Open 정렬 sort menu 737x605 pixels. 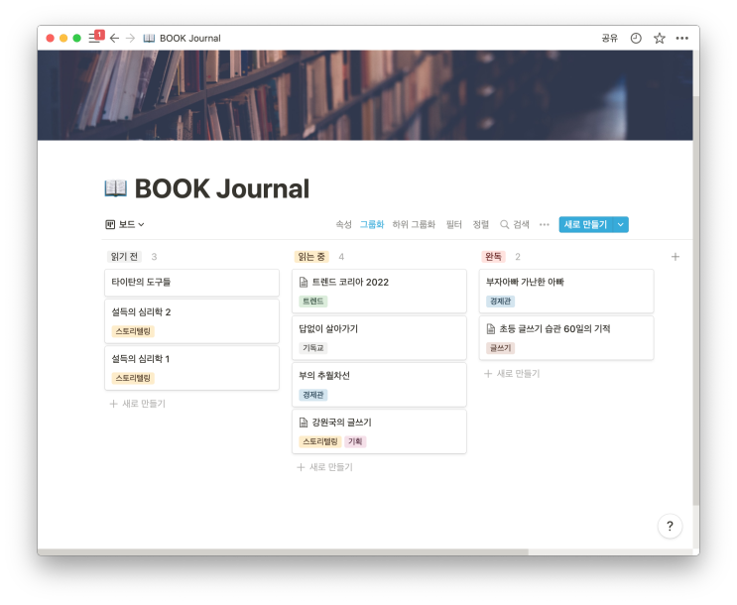pyautogui.click(x=480, y=225)
